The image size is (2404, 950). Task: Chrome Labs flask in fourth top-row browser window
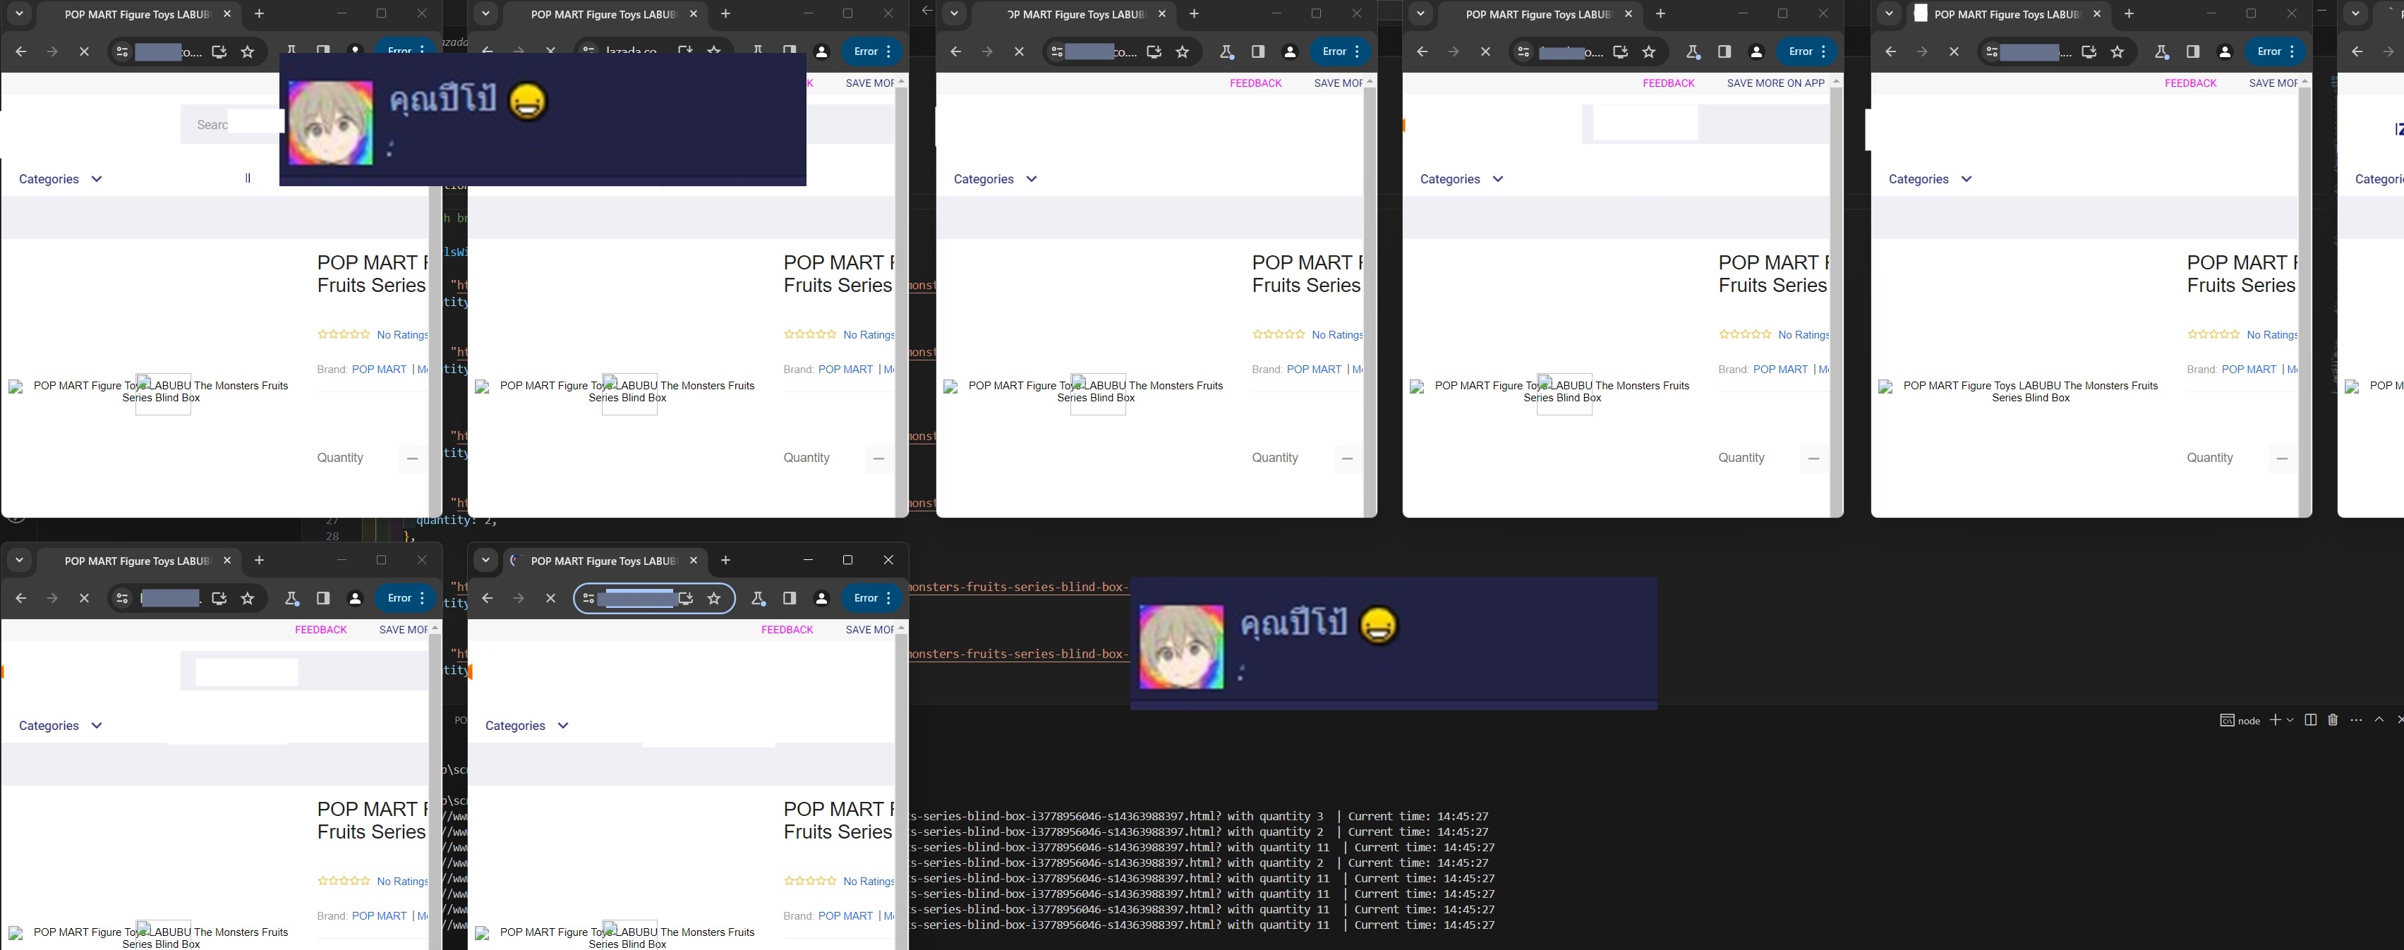point(1693,52)
